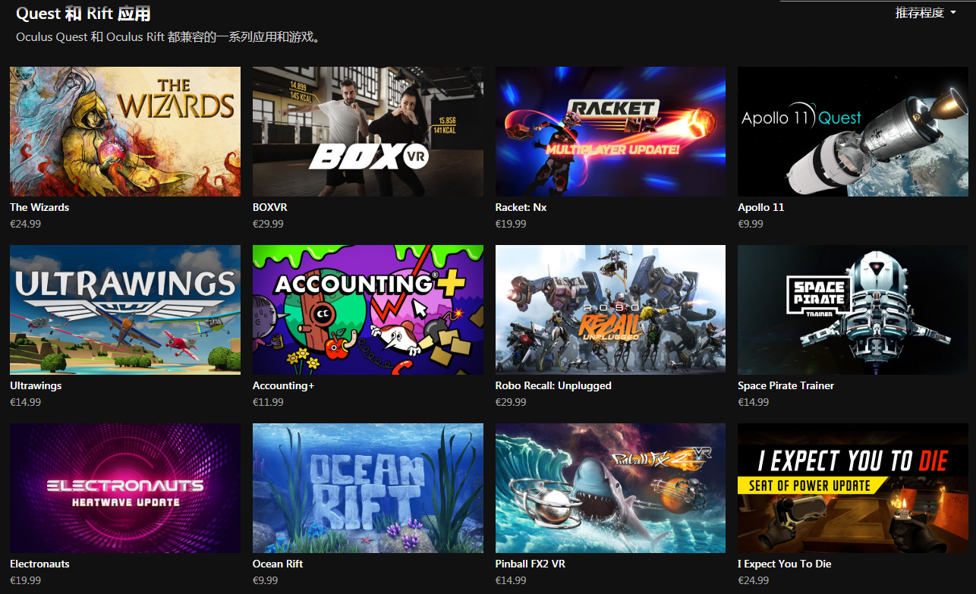Click Space Pirate Trainer title link
The image size is (976, 594).
click(x=786, y=385)
